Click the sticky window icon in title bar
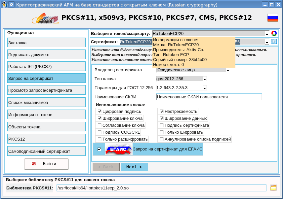Viewport: 283px width, 199px height. [12, 4]
